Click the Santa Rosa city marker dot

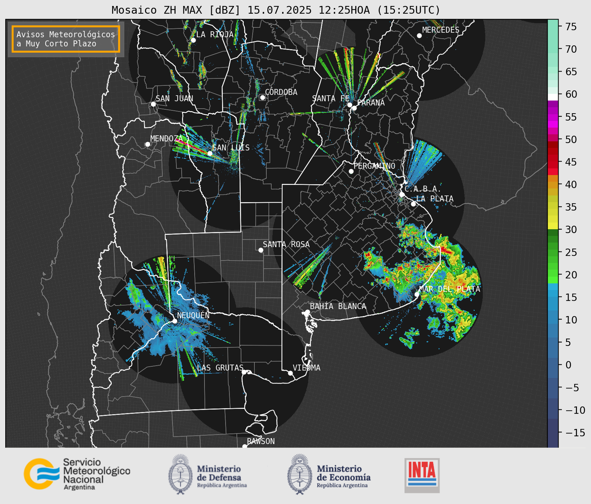(x=261, y=250)
